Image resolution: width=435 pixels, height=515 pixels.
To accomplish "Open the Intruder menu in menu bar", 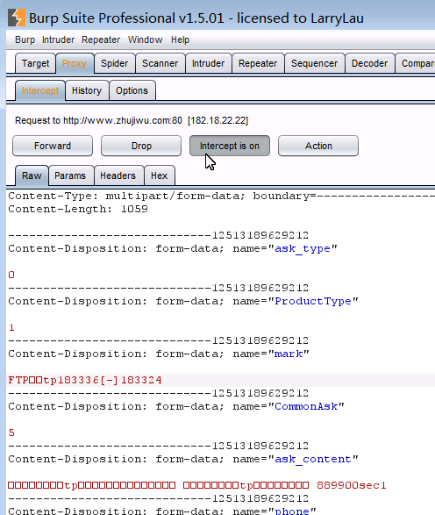I will click(58, 39).
